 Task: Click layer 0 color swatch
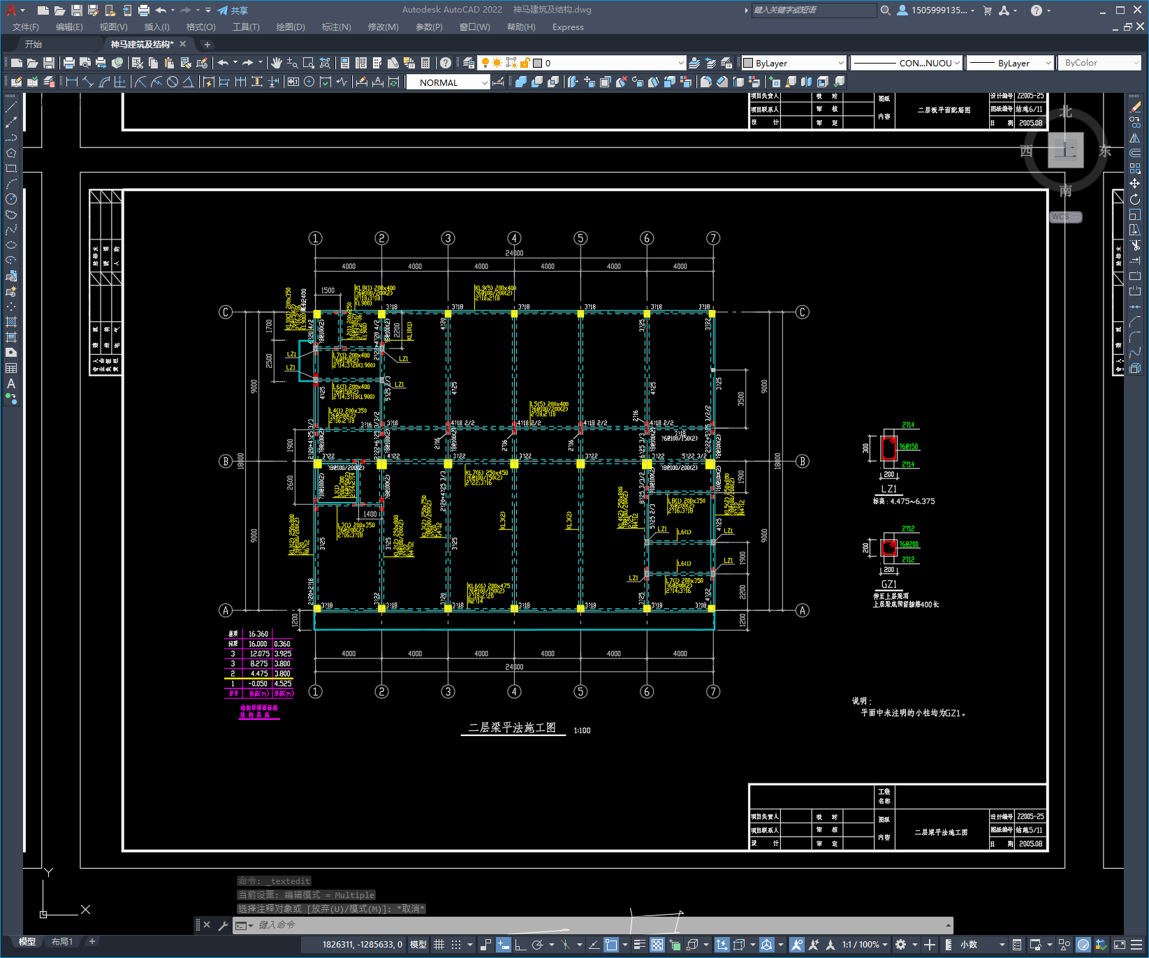[x=538, y=63]
